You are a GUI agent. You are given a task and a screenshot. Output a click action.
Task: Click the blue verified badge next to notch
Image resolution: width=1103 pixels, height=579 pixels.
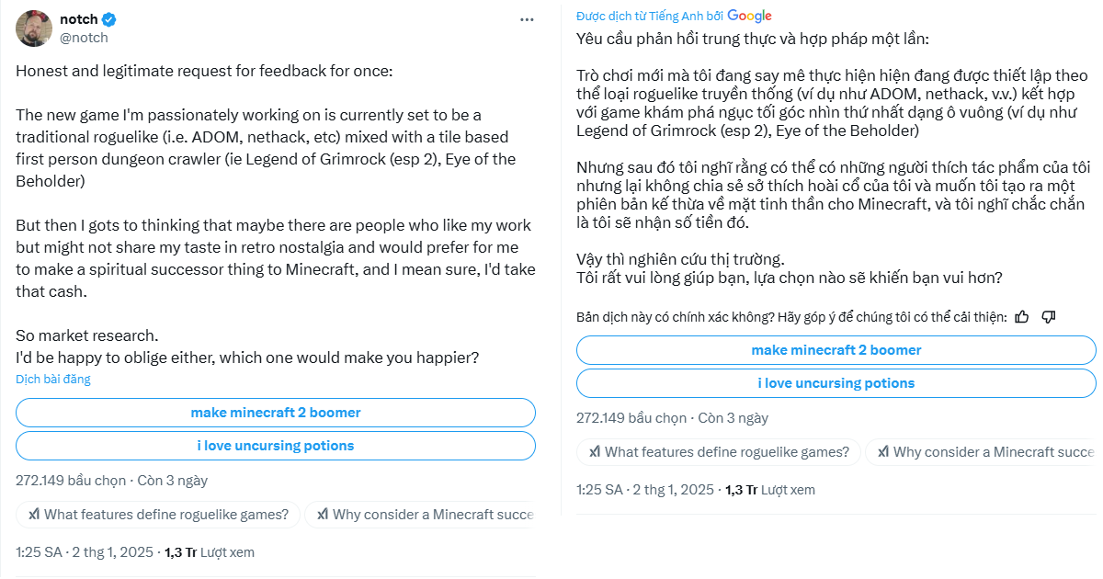[x=109, y=19]
